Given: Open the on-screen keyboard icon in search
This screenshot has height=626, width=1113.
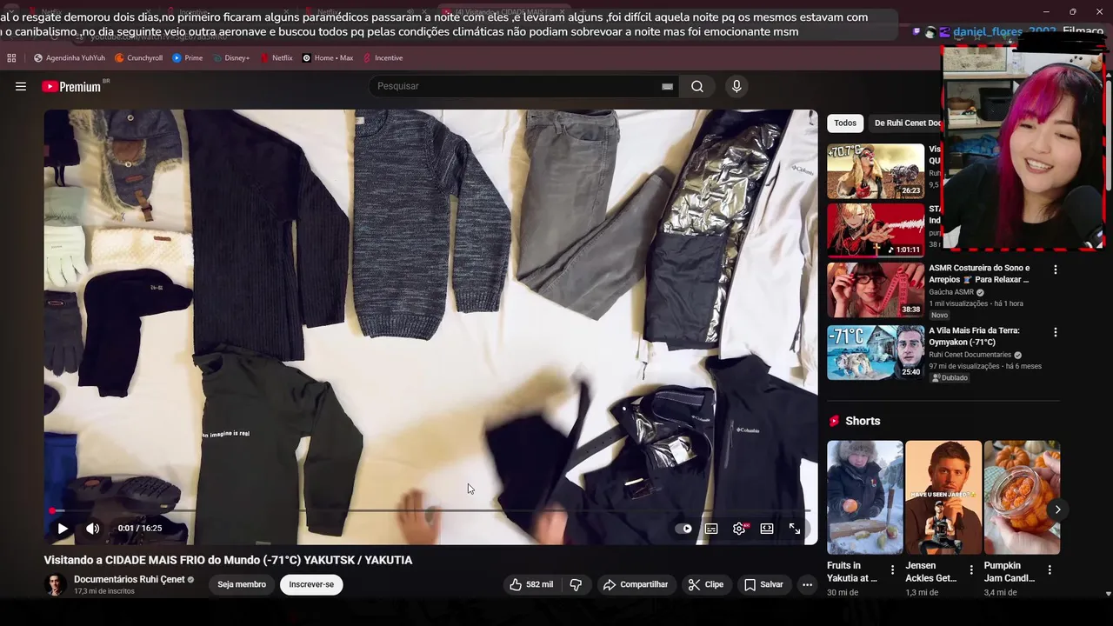Looking at the screenshot, I should click(667, 86).
